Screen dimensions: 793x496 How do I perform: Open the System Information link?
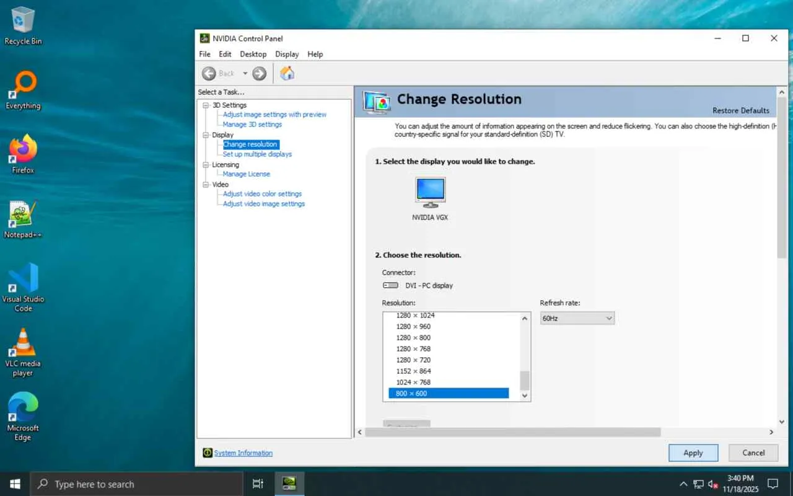[243, 453]
